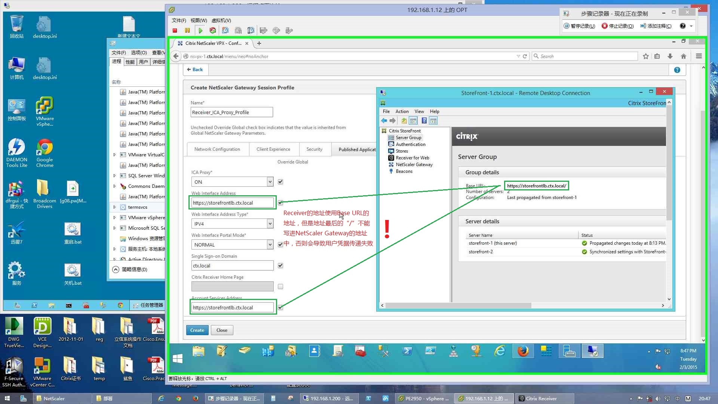Enable Citrix Receiver Home Page override checkbox
This screenshot has height=404, width=718.
point(280,287)
